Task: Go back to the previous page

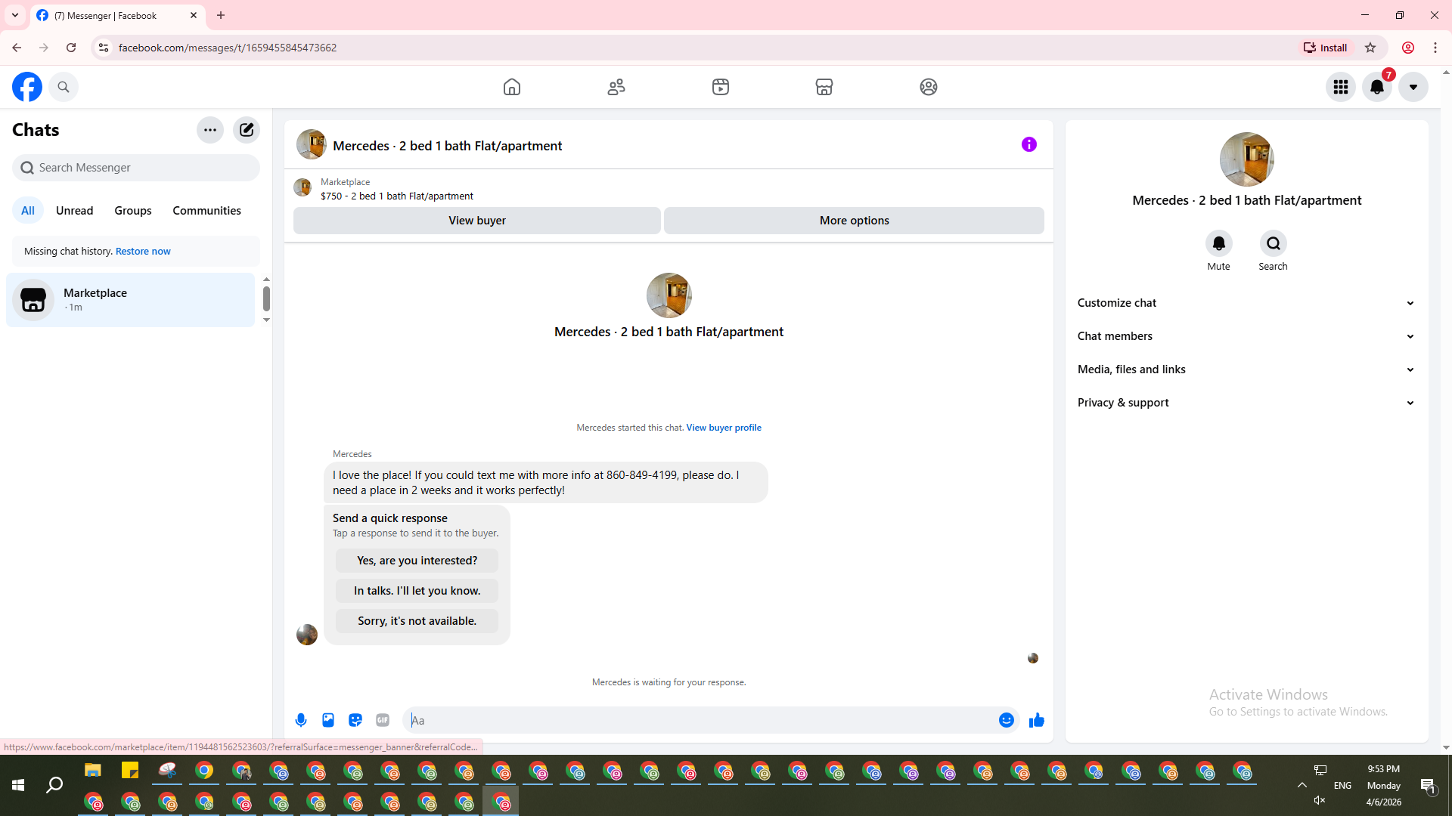Action: tap(17, 48)
